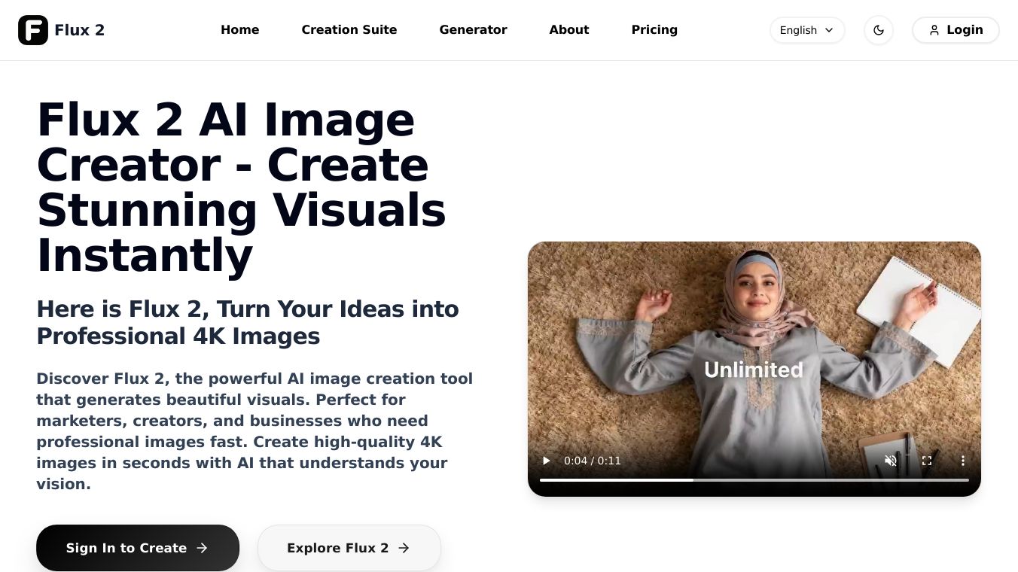Click the Flux 2 brand name link

pyautogui.click(x=80, y=30)
